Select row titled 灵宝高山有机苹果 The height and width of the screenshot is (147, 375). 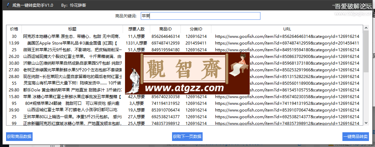coord(184,83)
